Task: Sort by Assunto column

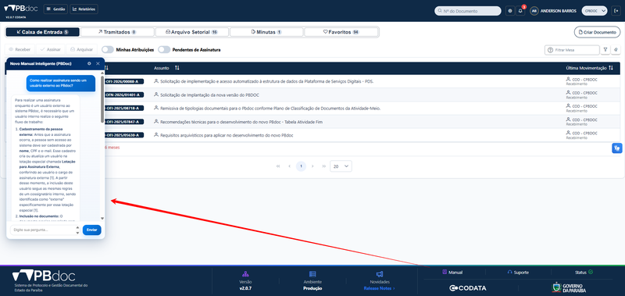Action: pyautogui.click(x=177, y=68)
